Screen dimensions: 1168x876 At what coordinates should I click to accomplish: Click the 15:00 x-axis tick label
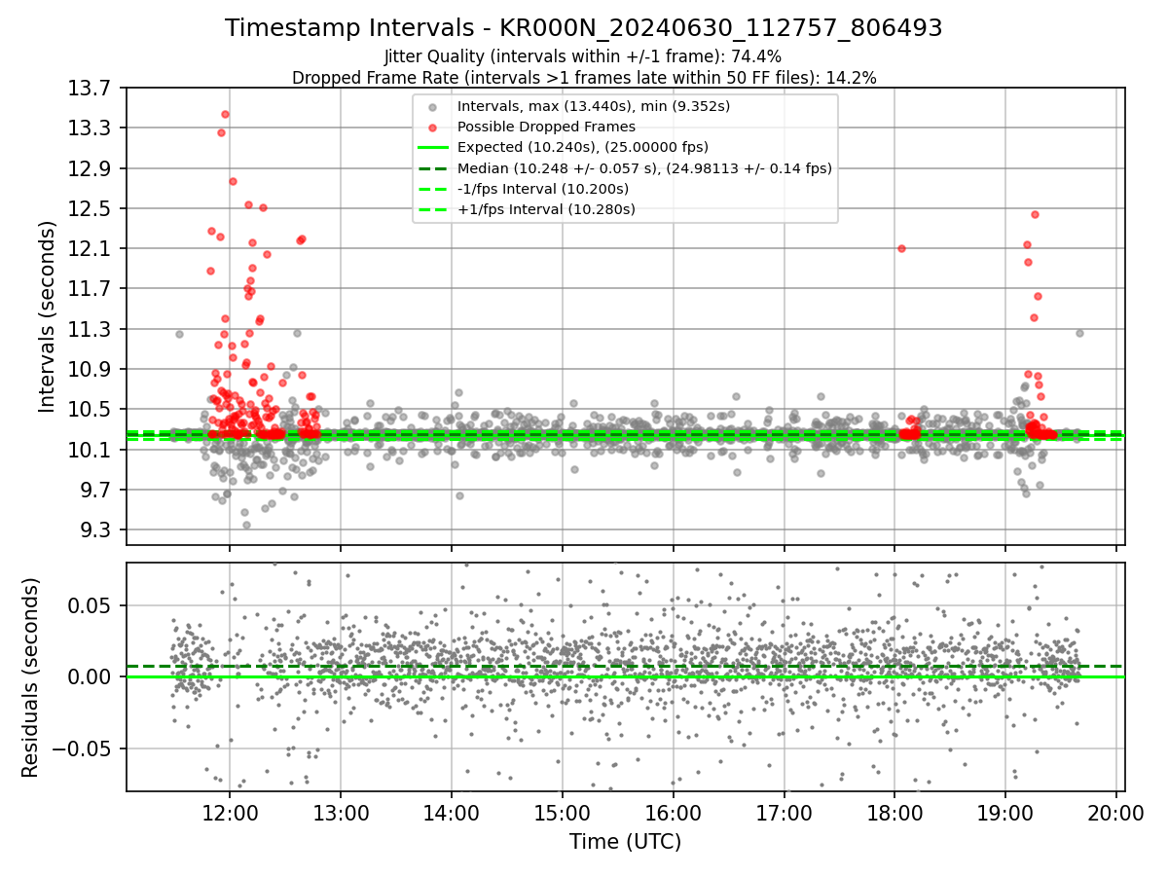pyautogui.click(x=563, y=813)
